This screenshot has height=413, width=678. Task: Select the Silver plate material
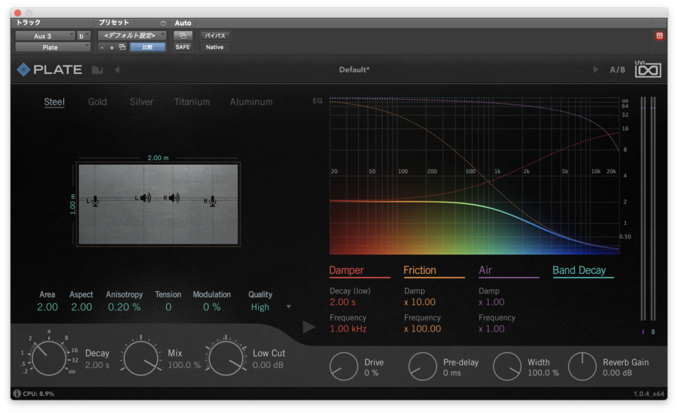pyautogui.click(x=142, y=102)
